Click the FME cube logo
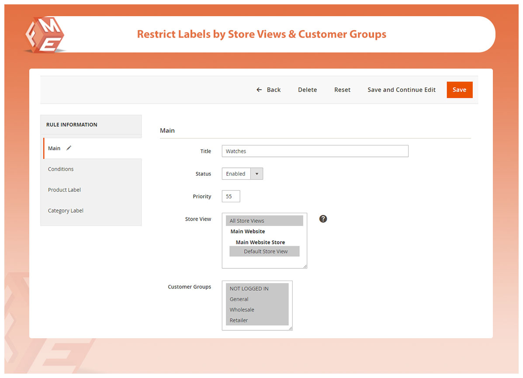 tap(45, 35)
